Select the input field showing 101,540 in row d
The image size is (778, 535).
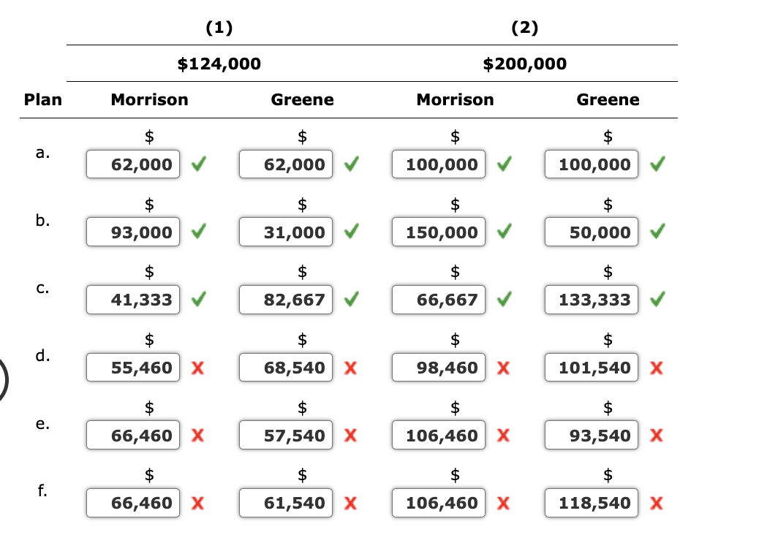click(x=591, y=368)
